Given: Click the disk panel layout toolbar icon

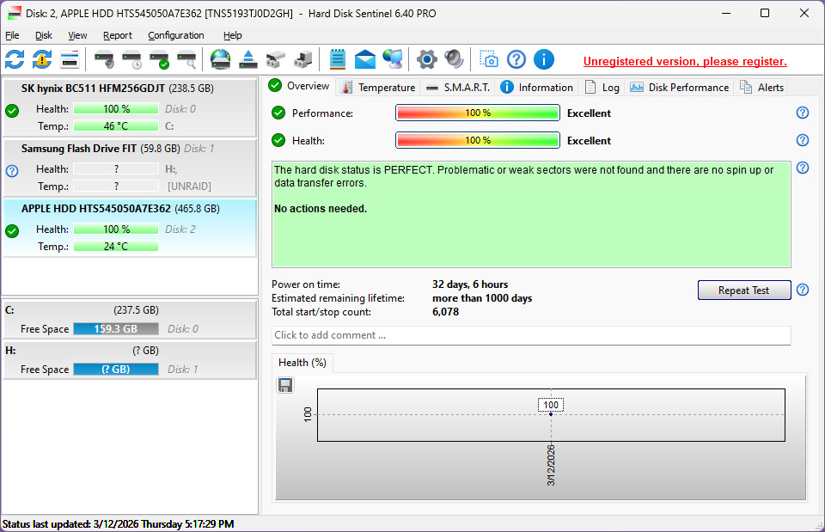Looking at the screenshot, I should click(x=70, y=59).
